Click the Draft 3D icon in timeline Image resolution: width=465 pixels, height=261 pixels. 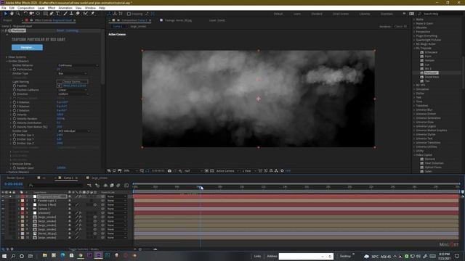point(97,186)
